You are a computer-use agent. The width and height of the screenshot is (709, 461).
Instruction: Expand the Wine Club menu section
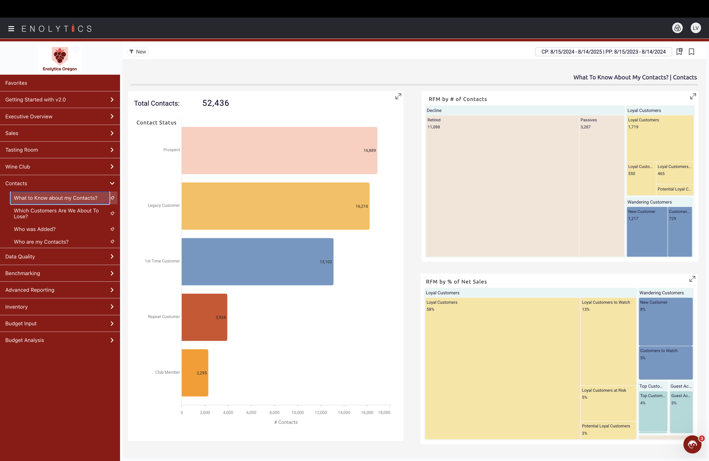click(x=112, y=167)
